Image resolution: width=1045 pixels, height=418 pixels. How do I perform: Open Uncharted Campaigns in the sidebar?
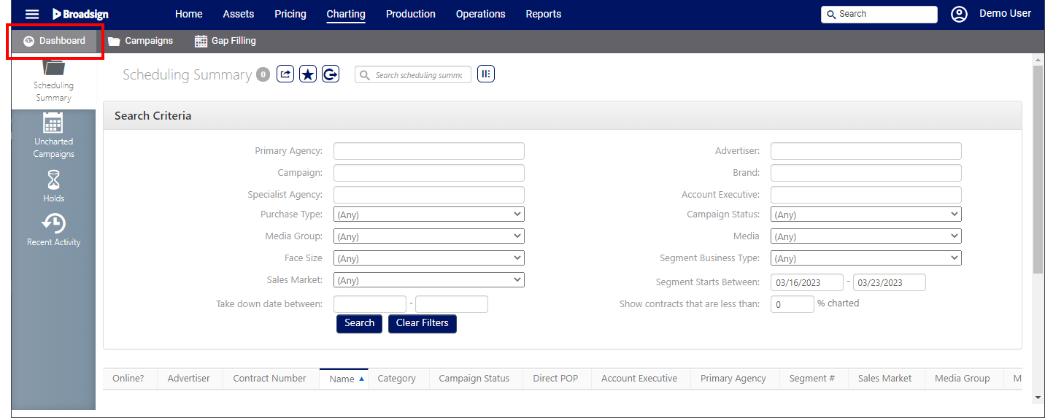53,135
